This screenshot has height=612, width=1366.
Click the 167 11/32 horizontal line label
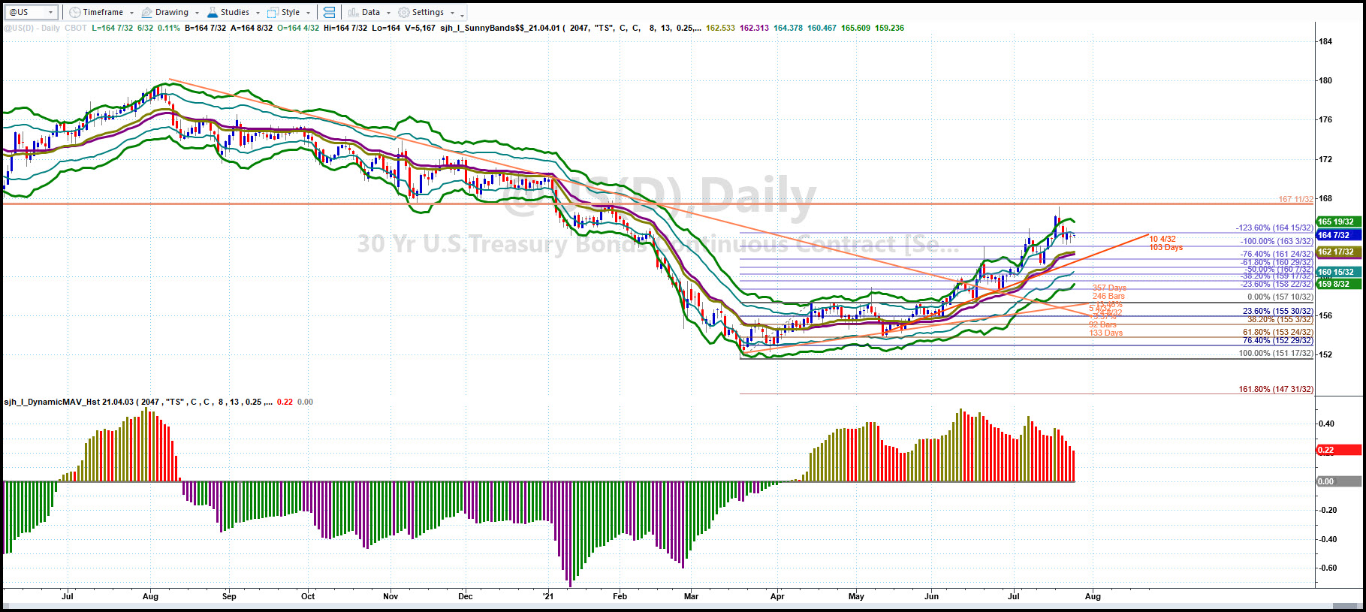pos(1296,199)
